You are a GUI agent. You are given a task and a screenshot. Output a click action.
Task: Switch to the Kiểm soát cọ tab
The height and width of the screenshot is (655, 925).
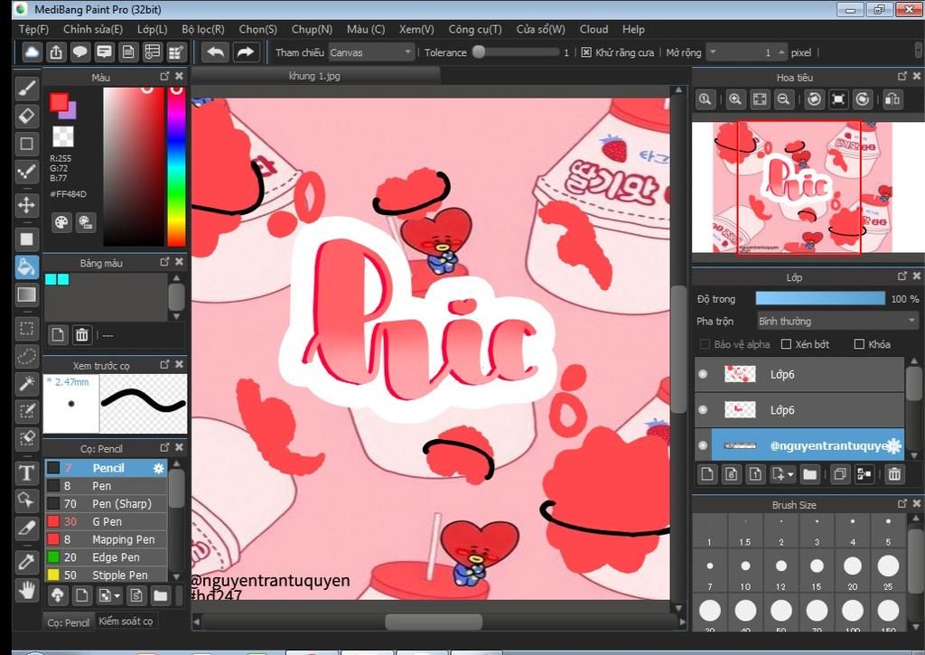[x=126, y=621]
